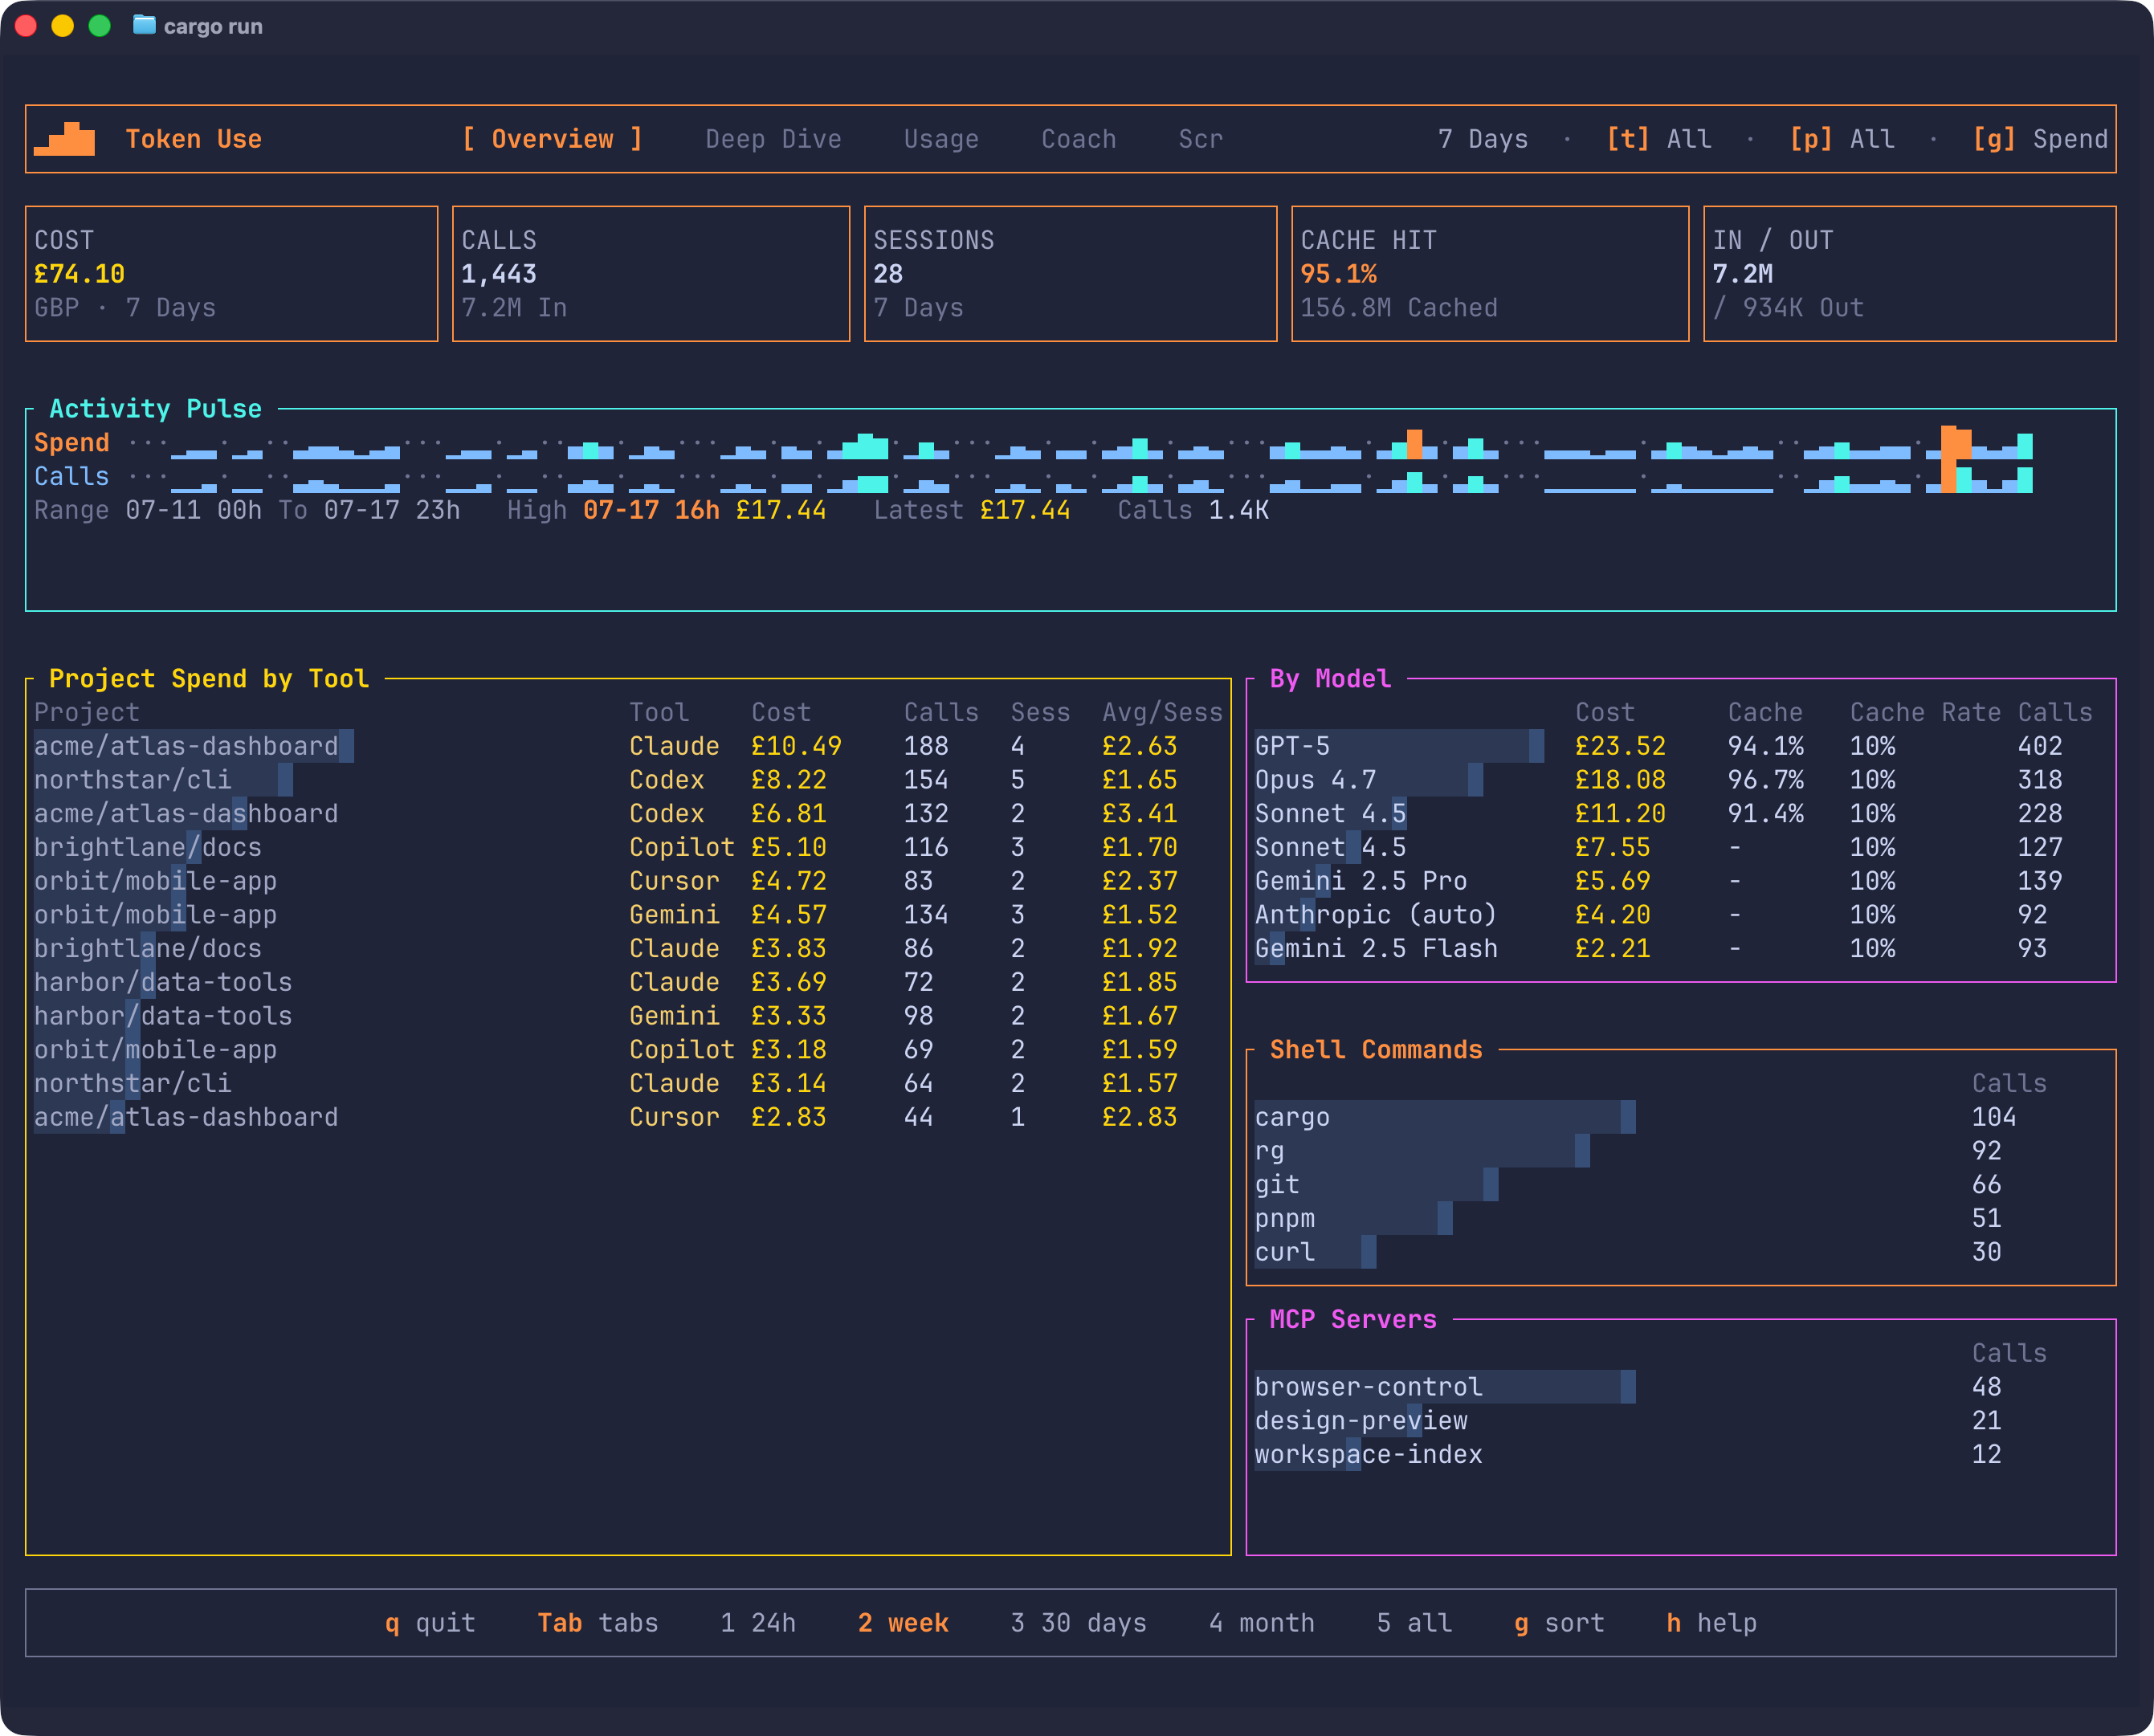Screen dimensions: 2154x1736
Task: Select the acme/atlas-dashboard Claude row
Action: 627,746
